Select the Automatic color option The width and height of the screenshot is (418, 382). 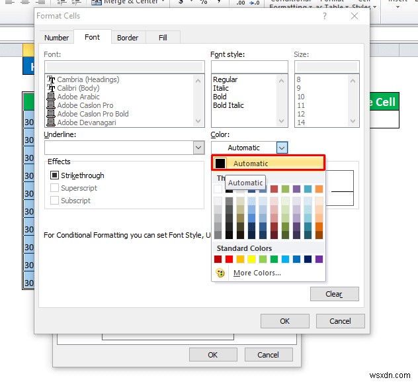pos(268,163)
